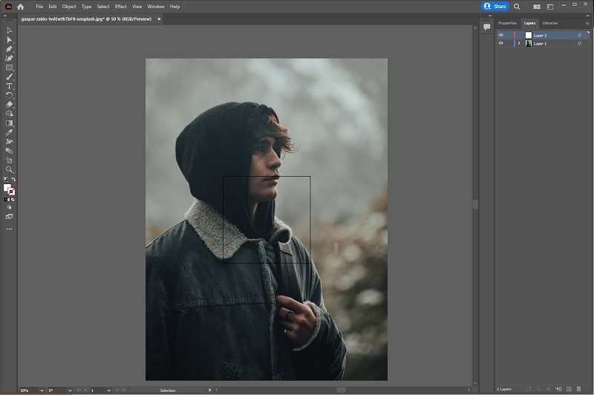
Task: Click the Fill color swatch
Action: [7, 188]
